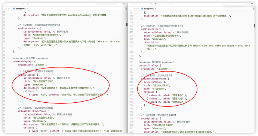Click 'defaultBritishExPron: {' in the left window
Image resolution: width=258 pixels, height=136 pixels.
point(33,111)
